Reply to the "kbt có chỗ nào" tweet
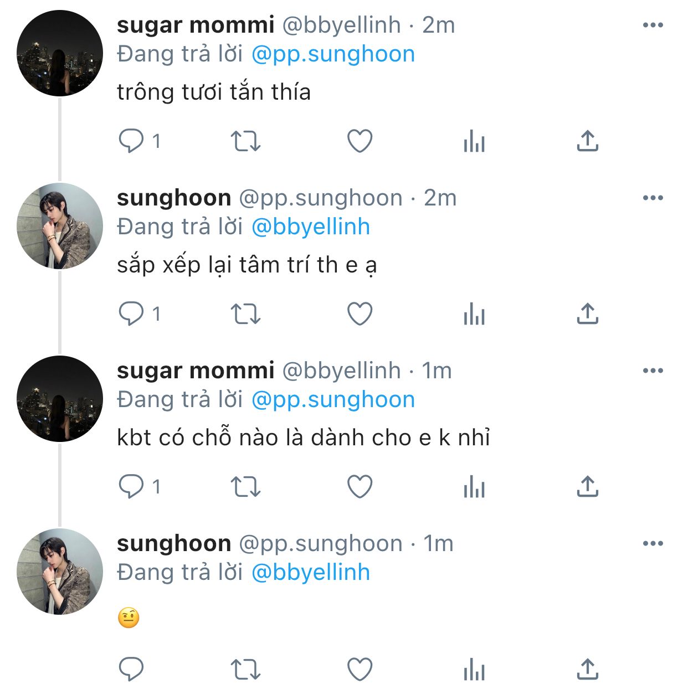688x689 pixels. 131,486
